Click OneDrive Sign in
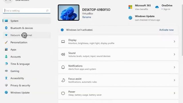The height and width of the screenshot is (103, 183). click(x=167, y=9)
